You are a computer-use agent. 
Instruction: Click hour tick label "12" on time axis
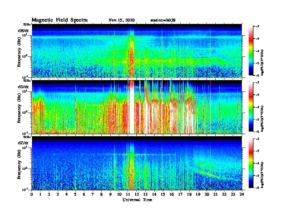(x=137, y=194)
